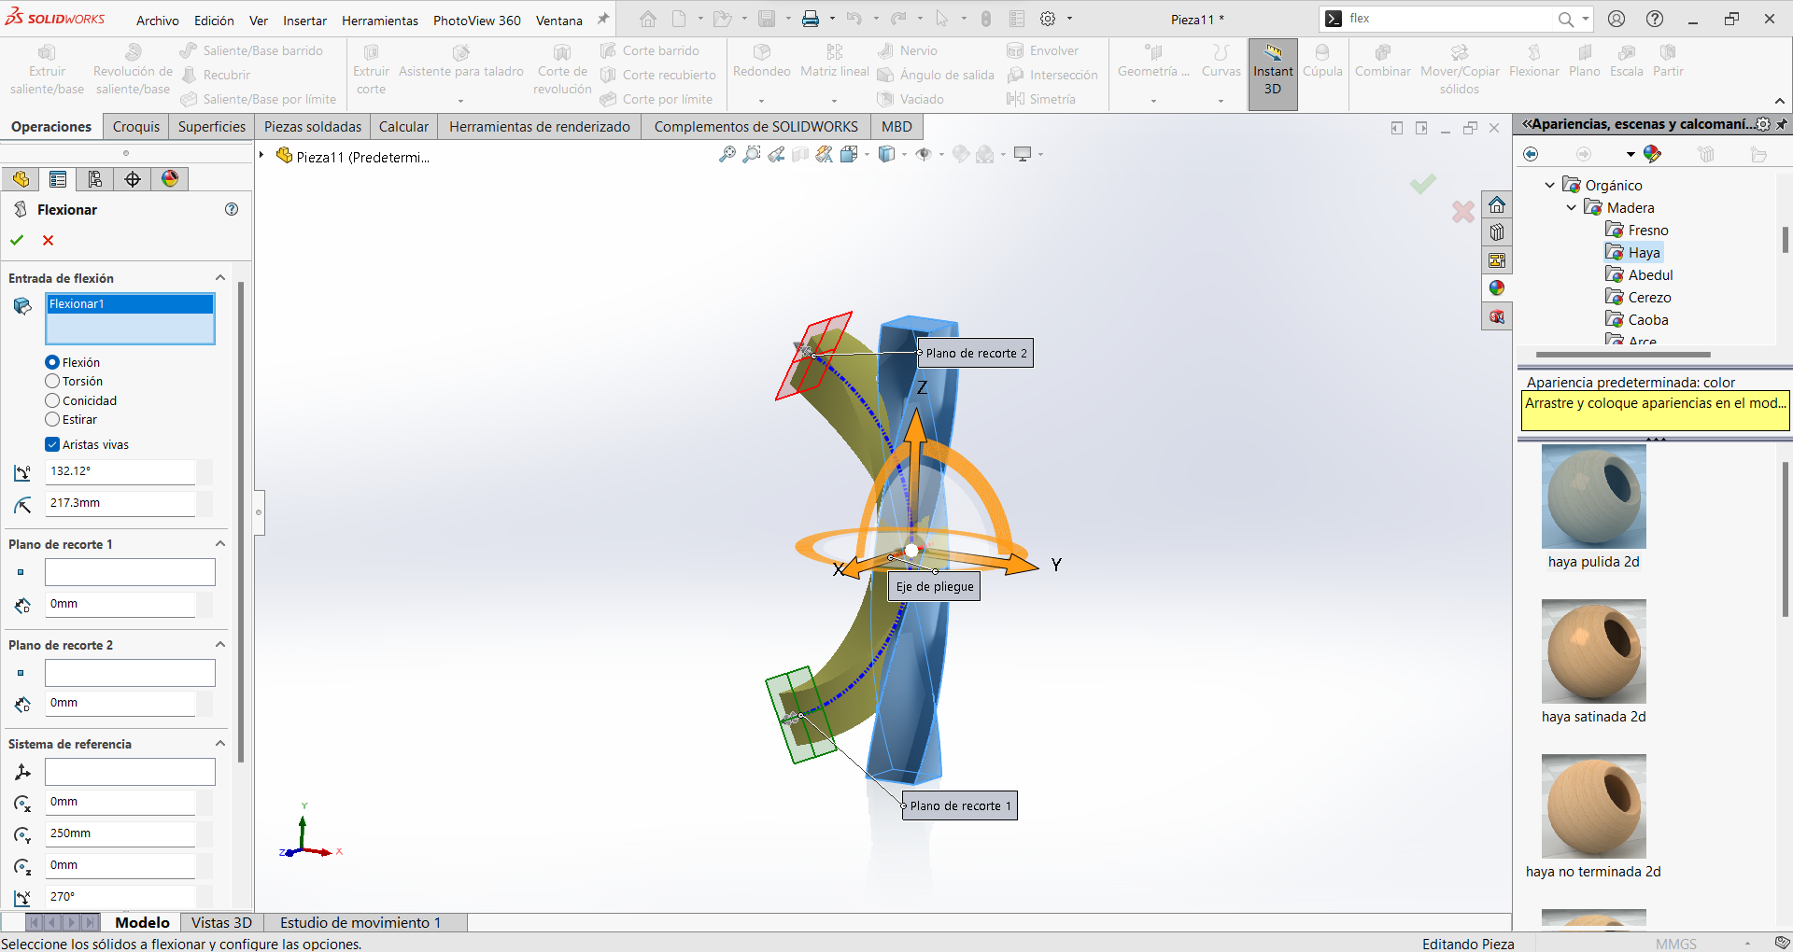Collapse the Plano de recorte 1 section

(x=220, y=544)
